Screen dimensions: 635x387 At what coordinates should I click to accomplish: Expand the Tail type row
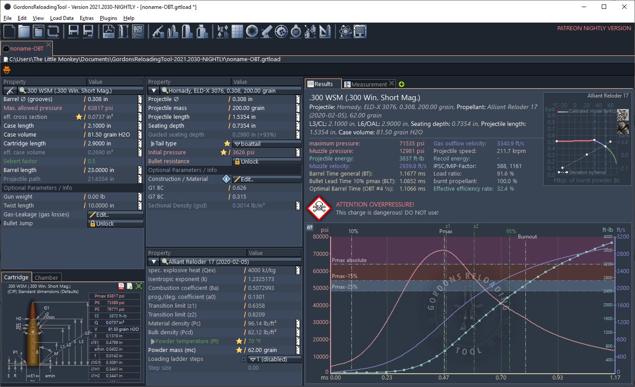pyautogui.click(x=152, y=144)
